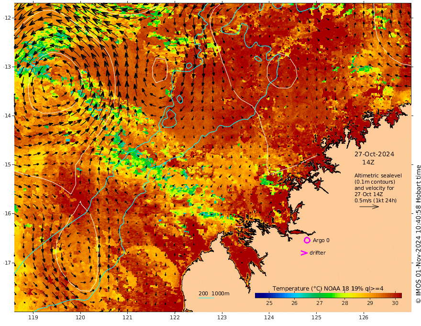The width and height of the screenshot is (421, 326).
Task: Click longitude axis label 126
Action: pos(364,317)
